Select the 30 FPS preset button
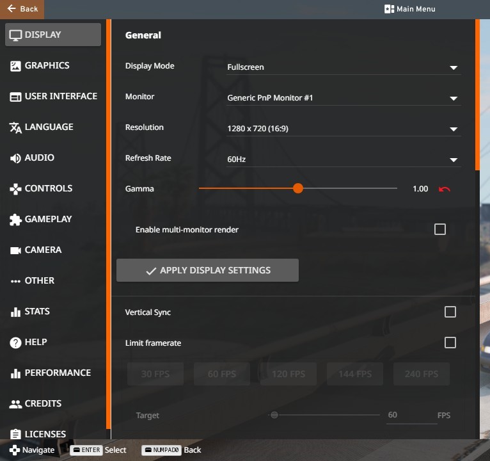 click(x=155, y=374)
